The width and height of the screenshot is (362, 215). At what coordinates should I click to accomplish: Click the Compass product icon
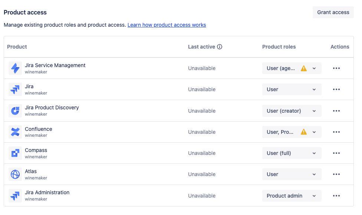click(15, 153)
